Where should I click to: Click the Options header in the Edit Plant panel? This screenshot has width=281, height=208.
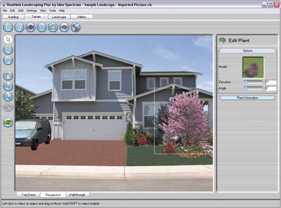coord(247,51)
